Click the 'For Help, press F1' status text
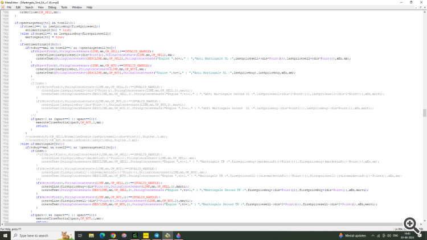Viewport: 427px width, 240px height. [x=11, y=229]
